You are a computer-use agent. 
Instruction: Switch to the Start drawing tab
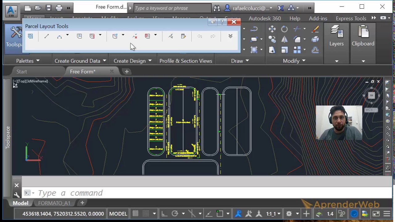pos(22,72)
